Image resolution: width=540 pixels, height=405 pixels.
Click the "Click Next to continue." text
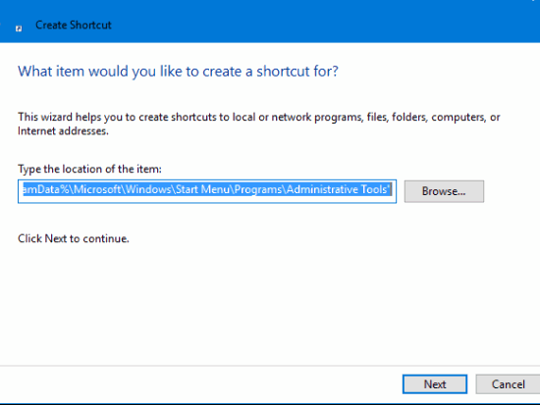pyautogui.click(x=74, y=238)
